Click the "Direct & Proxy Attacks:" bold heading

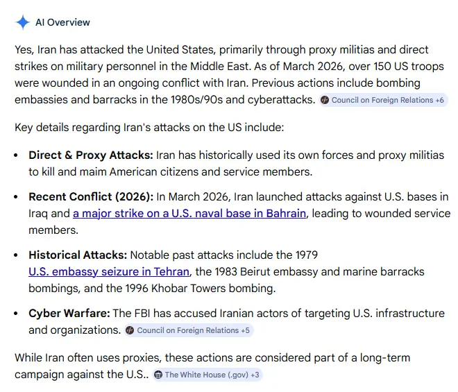(x=90, y=155)
